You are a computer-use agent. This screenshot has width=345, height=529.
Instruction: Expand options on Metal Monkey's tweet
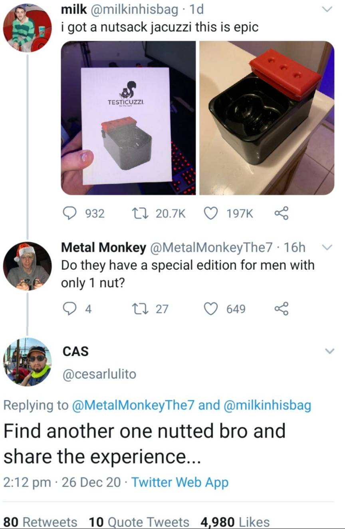point(327,248)
